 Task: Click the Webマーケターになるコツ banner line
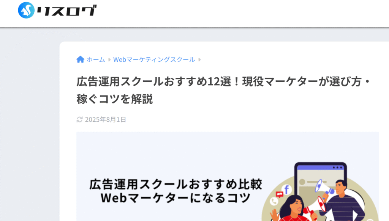click(176, 198)
